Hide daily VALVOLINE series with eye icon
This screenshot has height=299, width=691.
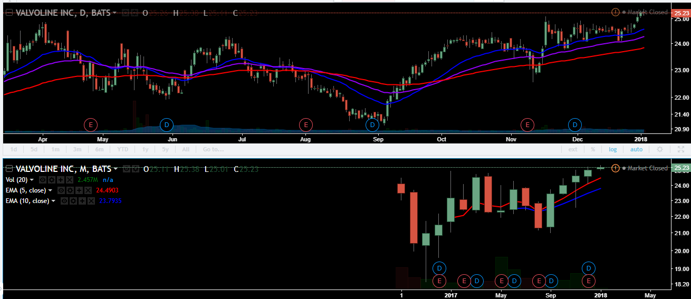click(126, 13)
